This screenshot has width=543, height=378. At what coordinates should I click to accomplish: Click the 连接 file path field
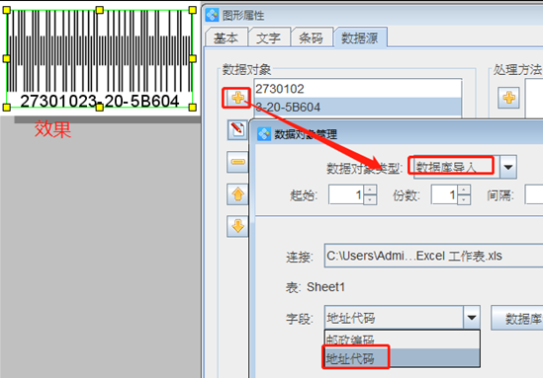433,256
